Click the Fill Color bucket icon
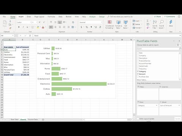This screenshot has width=182, height=136. pos(38,27)
